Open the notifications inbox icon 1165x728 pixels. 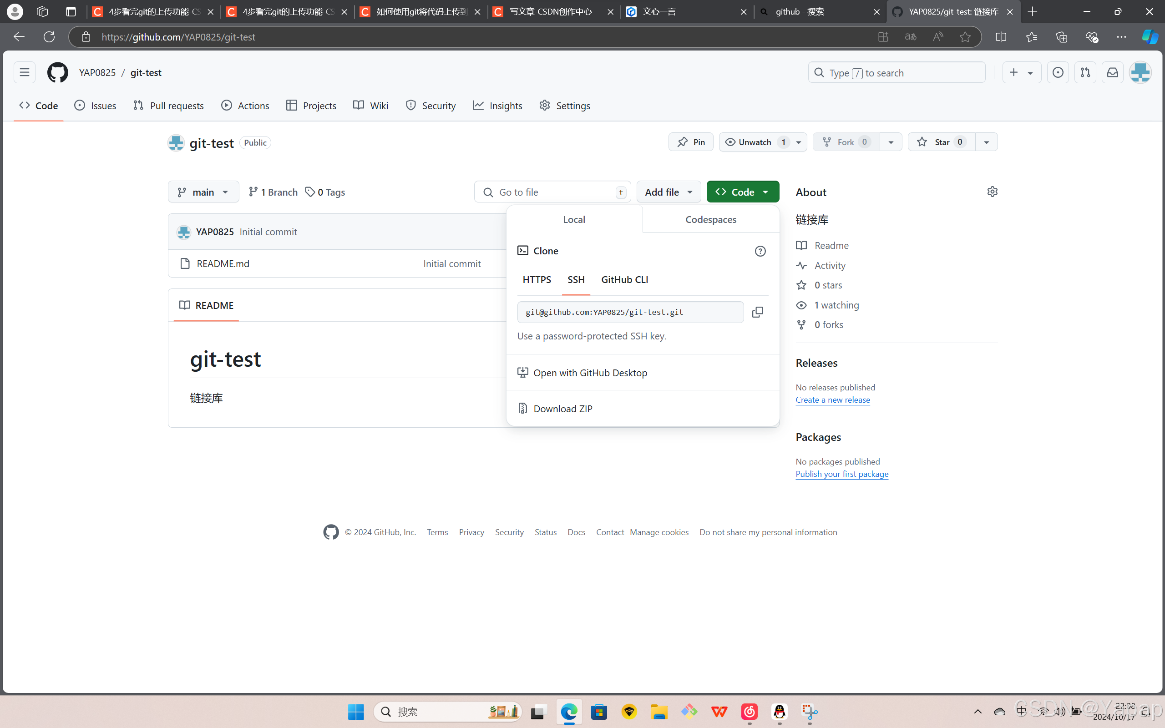(x=1113, y=72)
